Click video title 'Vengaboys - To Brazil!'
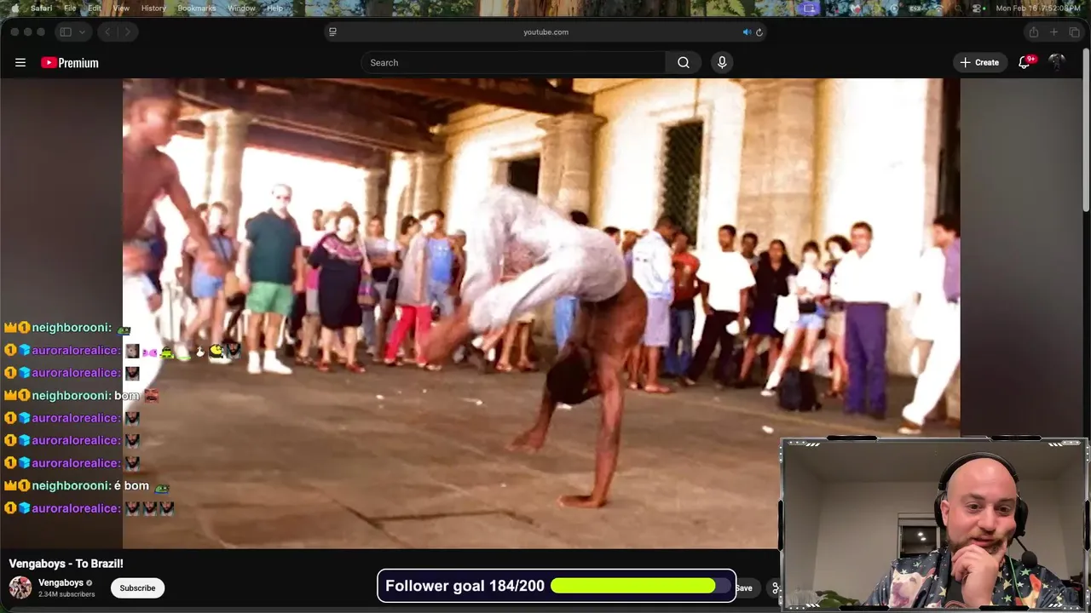The width and height of the screenshot is (1091, 613). tap(66, 564)
